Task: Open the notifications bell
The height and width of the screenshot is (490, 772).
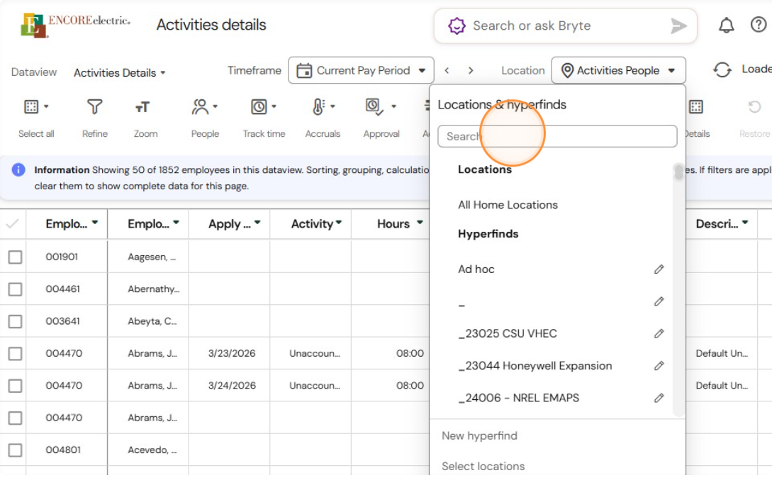Action: click(x=726, y=25)
